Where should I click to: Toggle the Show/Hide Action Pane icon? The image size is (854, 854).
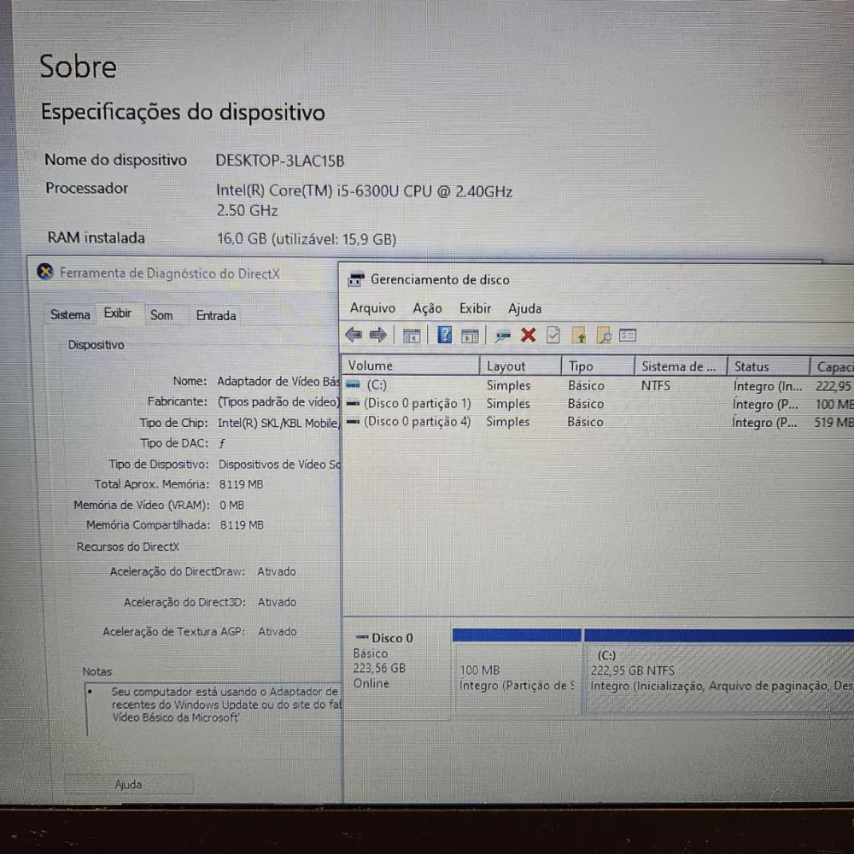point(470,336)
